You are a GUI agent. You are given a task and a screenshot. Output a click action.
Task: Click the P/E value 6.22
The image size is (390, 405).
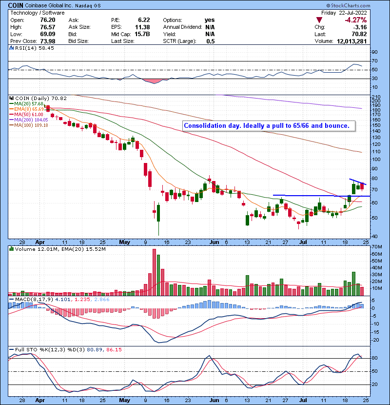(144, 20)
